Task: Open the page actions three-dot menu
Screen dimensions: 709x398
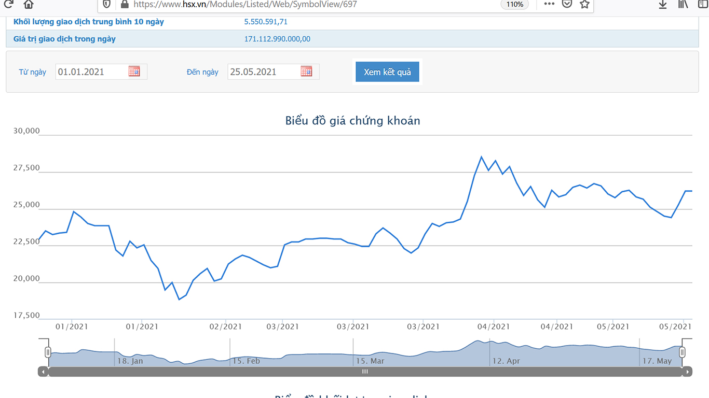Action: click(549, 4)
